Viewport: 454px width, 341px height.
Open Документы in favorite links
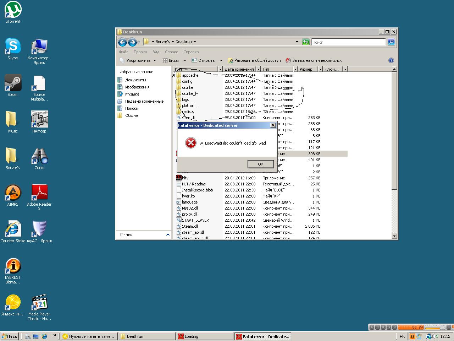coord(135,80)
